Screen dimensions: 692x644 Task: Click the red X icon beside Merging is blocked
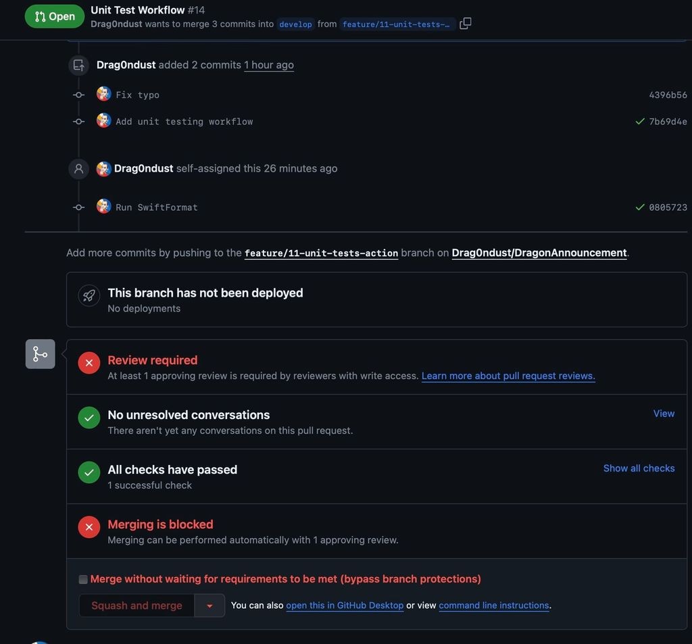89,527
